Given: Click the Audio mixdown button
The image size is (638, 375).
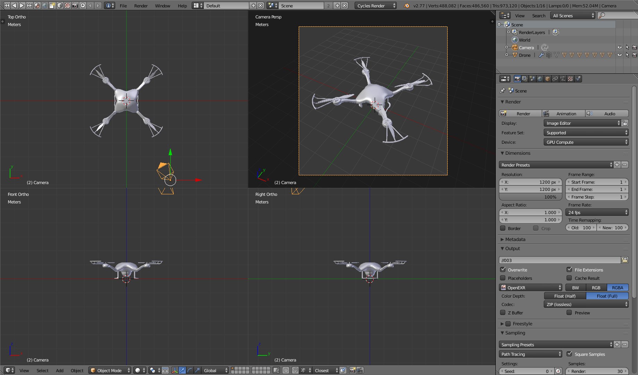Looking at the screenshot, I should pos(607,114).
